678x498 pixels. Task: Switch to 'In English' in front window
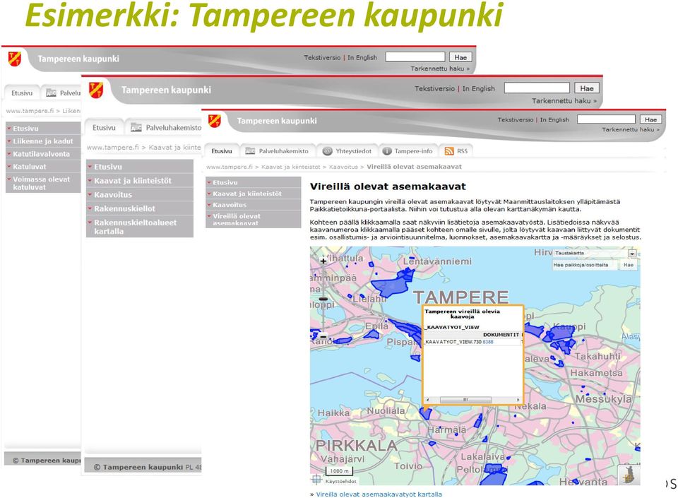[x=554, y=120]
